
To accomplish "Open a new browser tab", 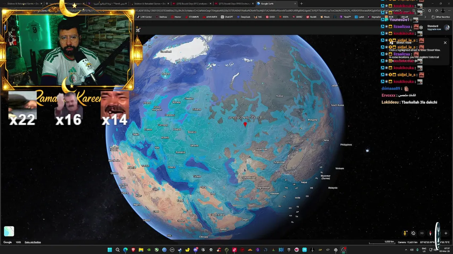I will pos(302,4).
